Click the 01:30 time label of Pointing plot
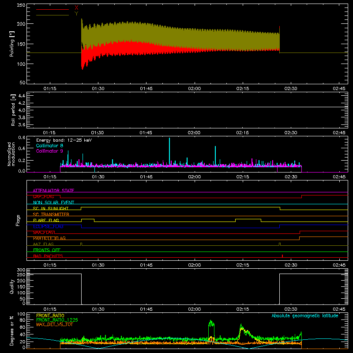 coord(98,89)
